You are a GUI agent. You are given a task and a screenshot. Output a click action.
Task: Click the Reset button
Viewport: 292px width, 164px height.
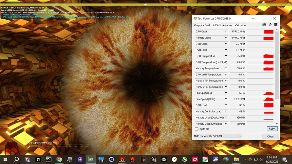(272, 128)
